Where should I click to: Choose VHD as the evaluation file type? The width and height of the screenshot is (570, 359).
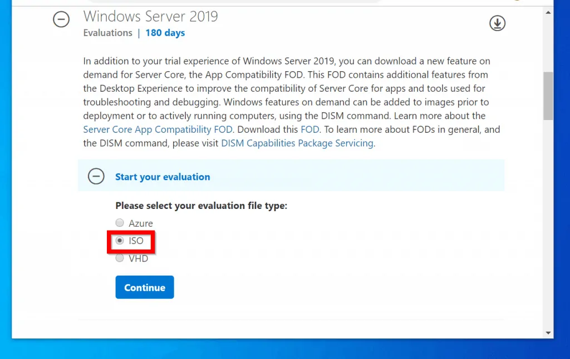(x=119, y=258)
